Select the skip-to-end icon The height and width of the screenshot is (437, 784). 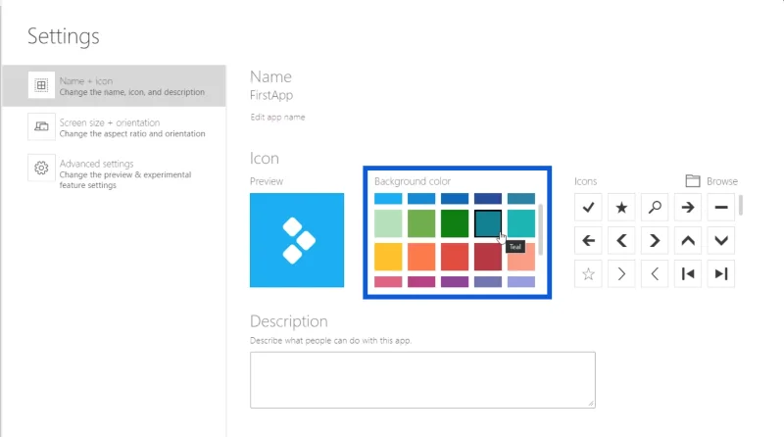[721, 273]
